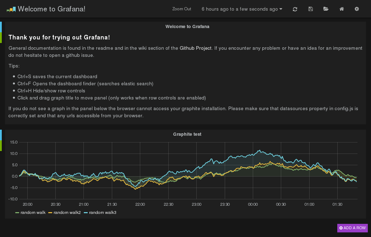Click the green color swatch for random walk
Screen dimensions: 371x237
pos(17,212)
